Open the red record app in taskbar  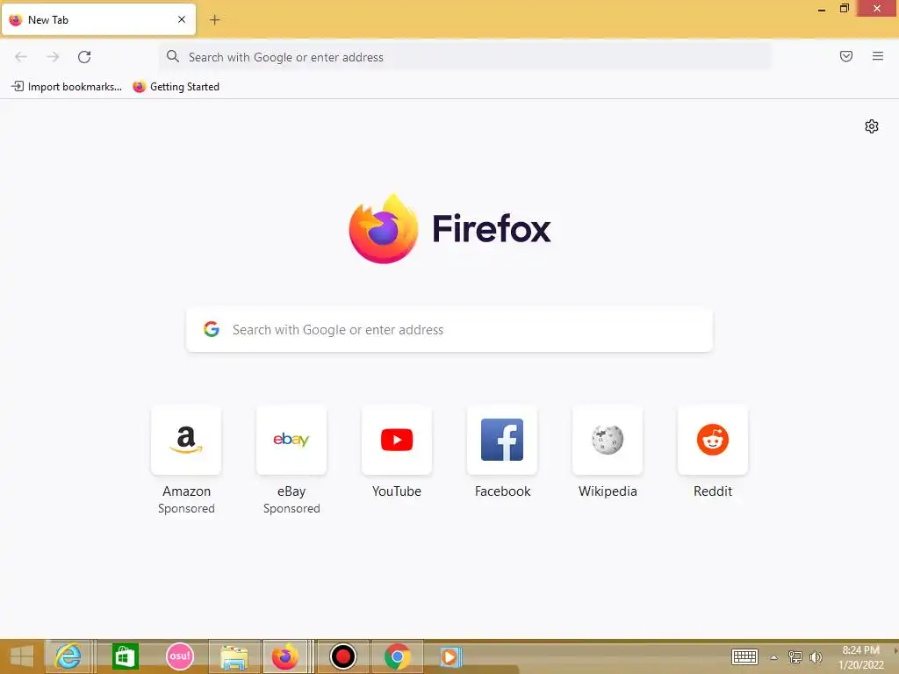coord(343,656)
